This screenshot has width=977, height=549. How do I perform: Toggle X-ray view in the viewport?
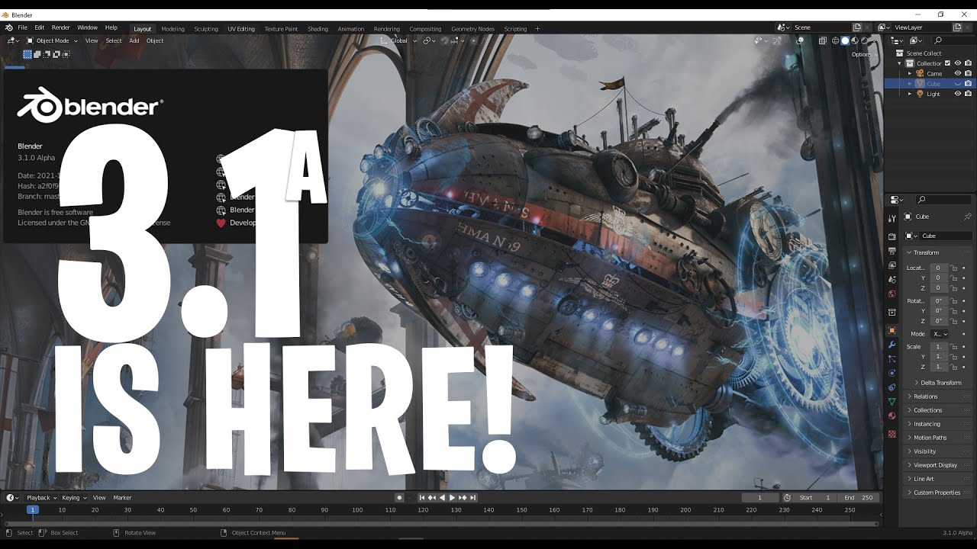pyautogui.click(x=823, y=40)
